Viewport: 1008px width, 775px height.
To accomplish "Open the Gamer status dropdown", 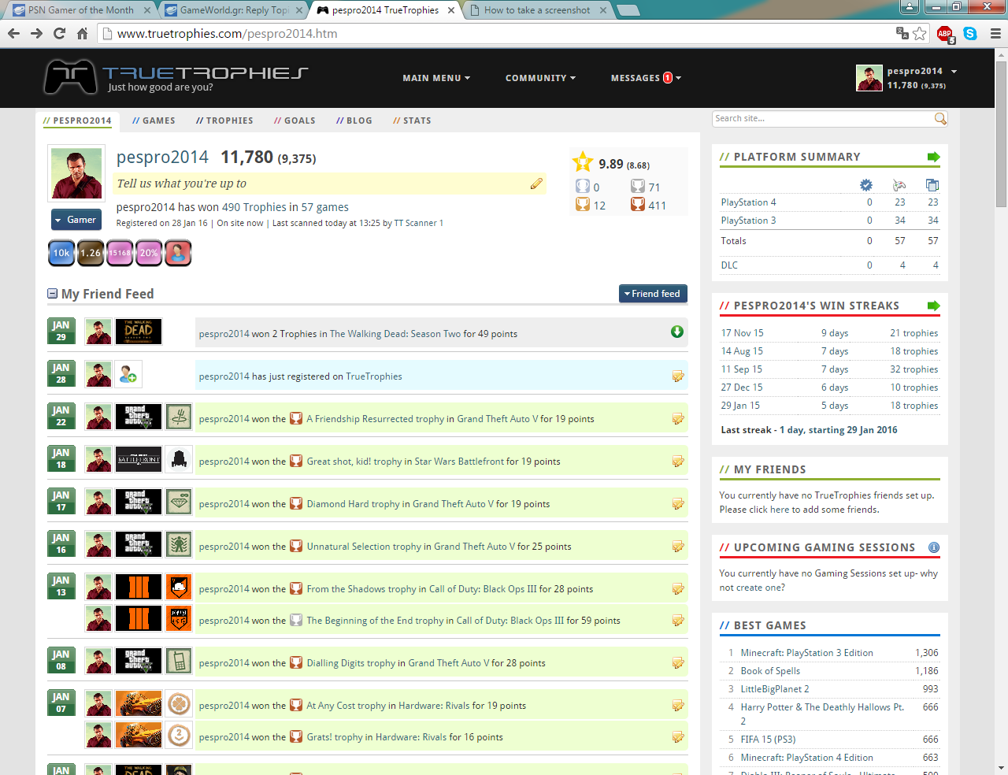I will pos(76,220).
